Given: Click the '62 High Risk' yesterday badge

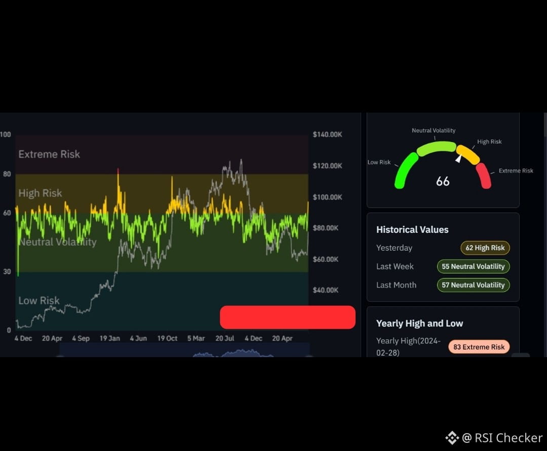Looking at the screenshot, I should (x=485, y=248).
